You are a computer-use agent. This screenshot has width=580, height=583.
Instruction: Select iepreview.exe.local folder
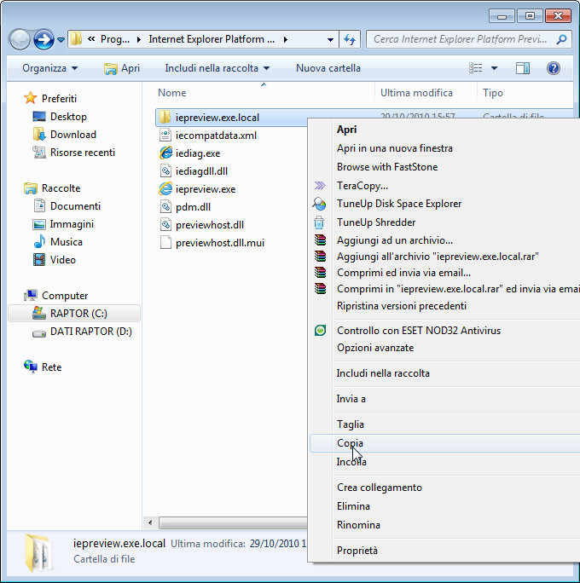coord(217,118)
